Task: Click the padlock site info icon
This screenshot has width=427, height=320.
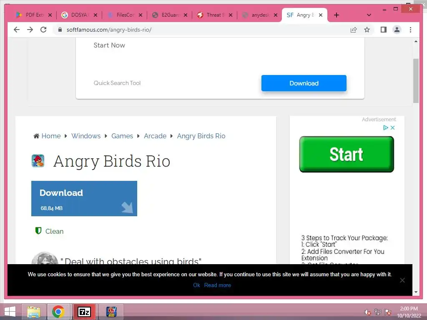Action: tap(60, 30)
